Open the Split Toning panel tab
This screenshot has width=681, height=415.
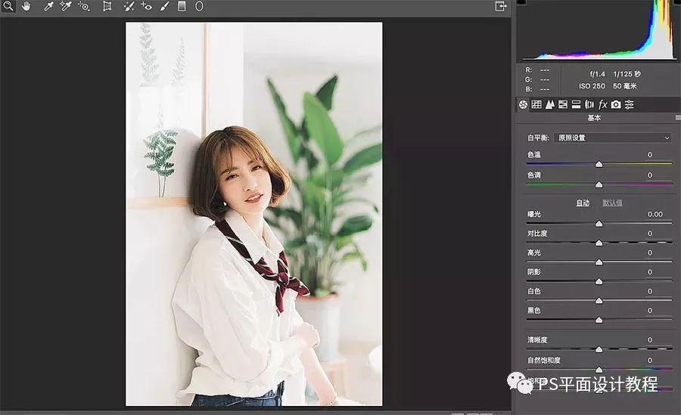coord(576,104)
